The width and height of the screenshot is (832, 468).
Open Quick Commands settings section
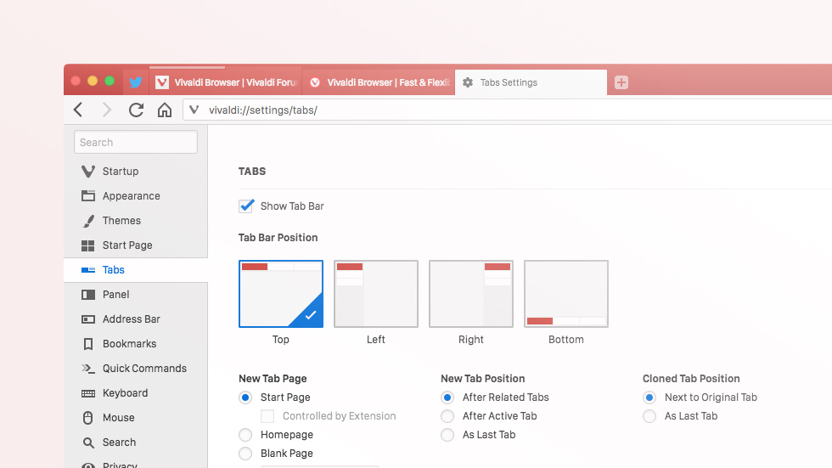coord(136,369)
